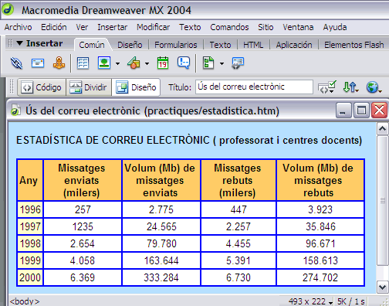Switch to Diseño design view
The width and height of the screenshot is (389, 306).
coord(136,87)
